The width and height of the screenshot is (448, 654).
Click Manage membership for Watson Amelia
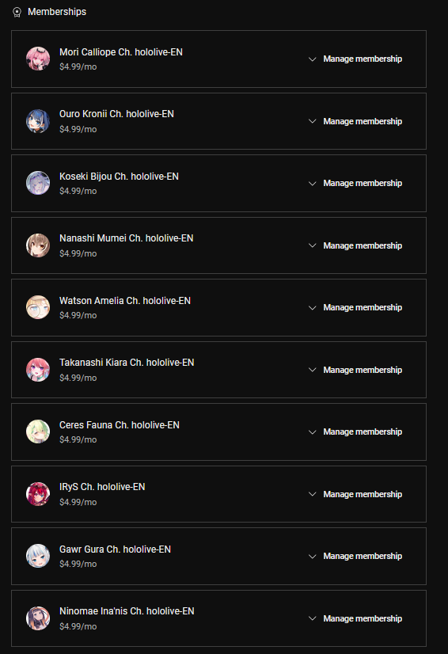(x=363, y=307)
